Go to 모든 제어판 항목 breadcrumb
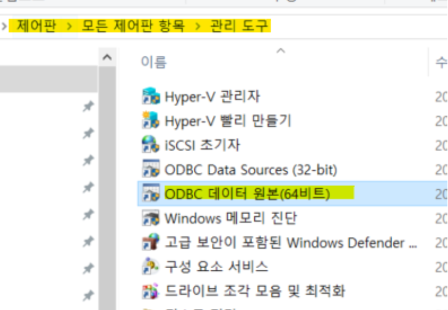 coord(133,26)
